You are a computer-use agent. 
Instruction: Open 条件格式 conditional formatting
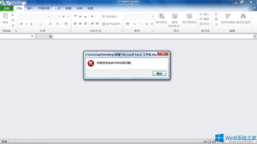(161, 20)
